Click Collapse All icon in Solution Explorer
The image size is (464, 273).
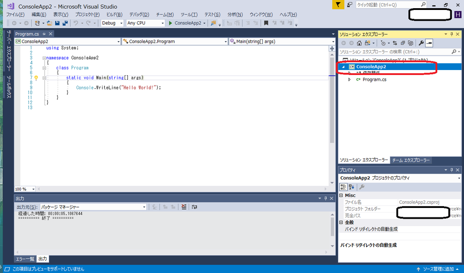click(403, 43)
